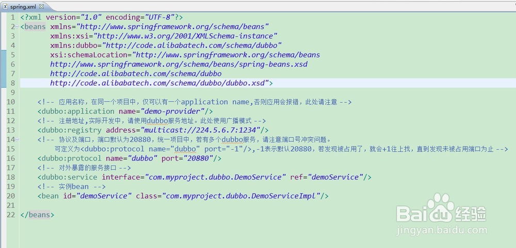Click the spring-beans.xsd URL
The image size is (516, 248).
pos(179,64)
